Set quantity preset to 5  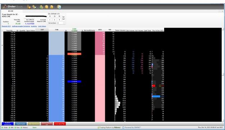click(x=59, y=20)
